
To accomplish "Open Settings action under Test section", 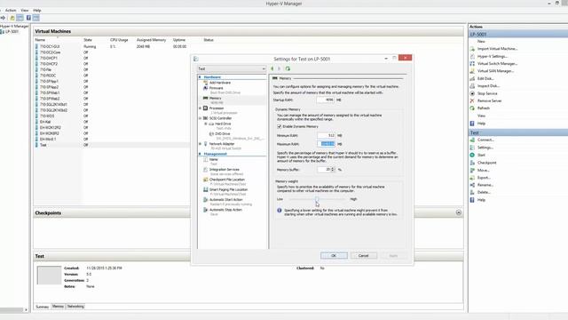I will (x=485, y=148).
